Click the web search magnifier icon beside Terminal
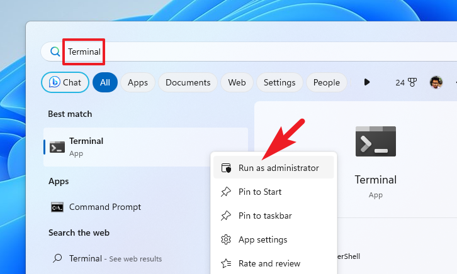The height and width of the screenshot is (274, 457). [x=57, y=258]
